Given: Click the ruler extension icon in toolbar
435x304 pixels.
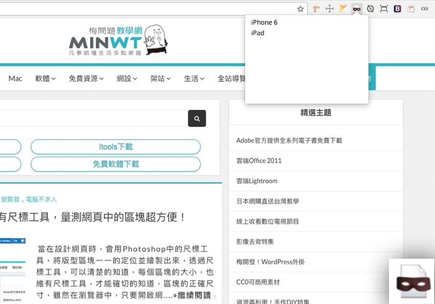Looking at the screenshot, I should point(316,9).
